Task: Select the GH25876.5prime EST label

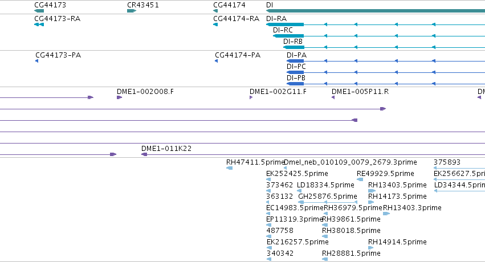Action: pyautogui.click(x=328, y=197)
